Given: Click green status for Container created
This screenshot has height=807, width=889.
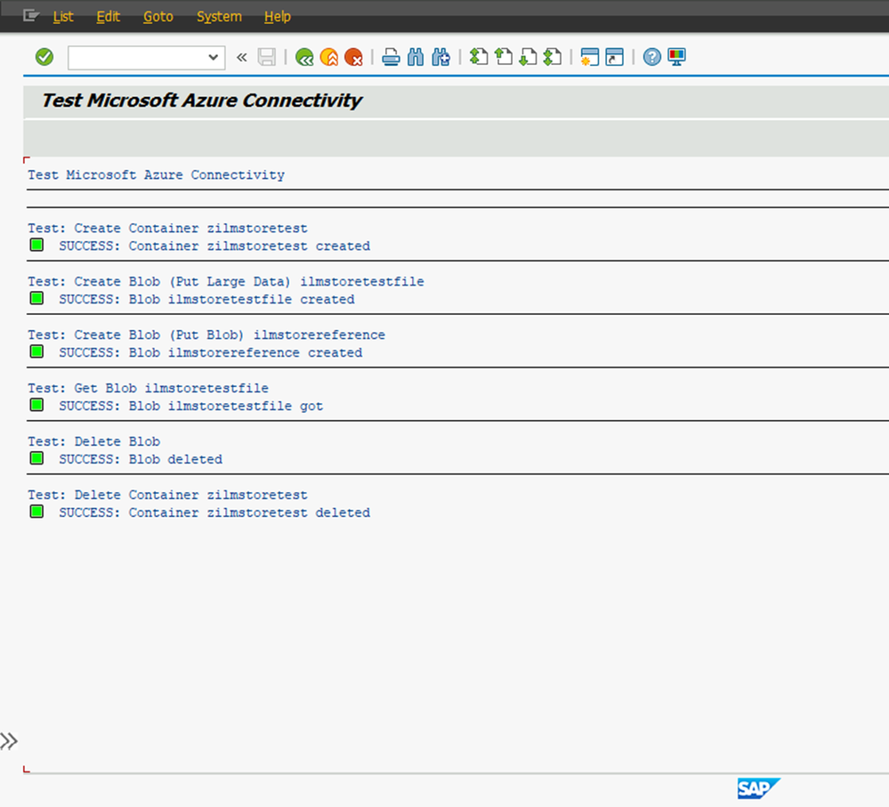Looking at the screenshot, I should [36, 245].
